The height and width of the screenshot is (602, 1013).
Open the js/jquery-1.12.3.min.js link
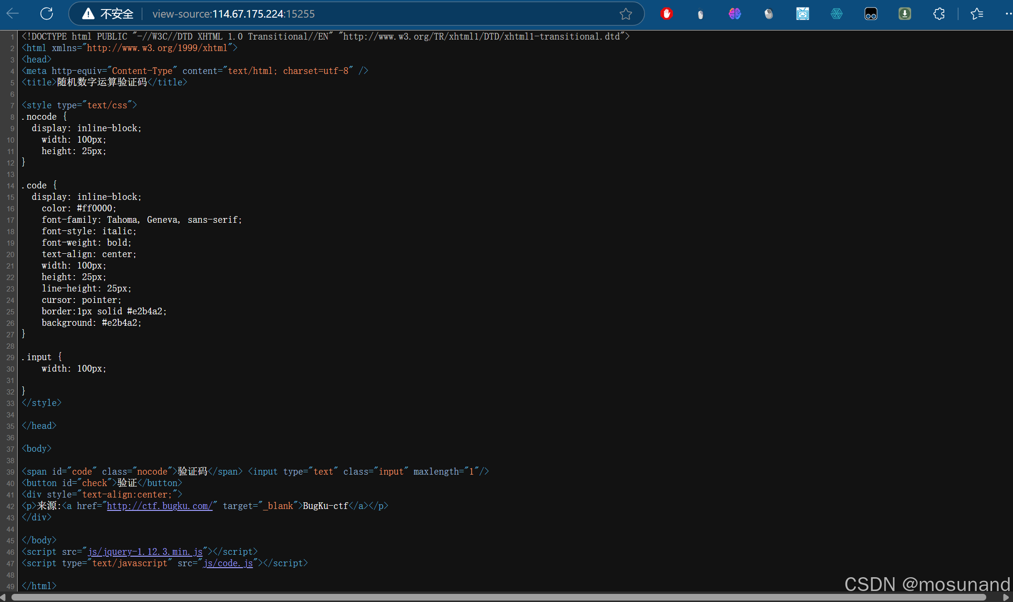point(145,551)
